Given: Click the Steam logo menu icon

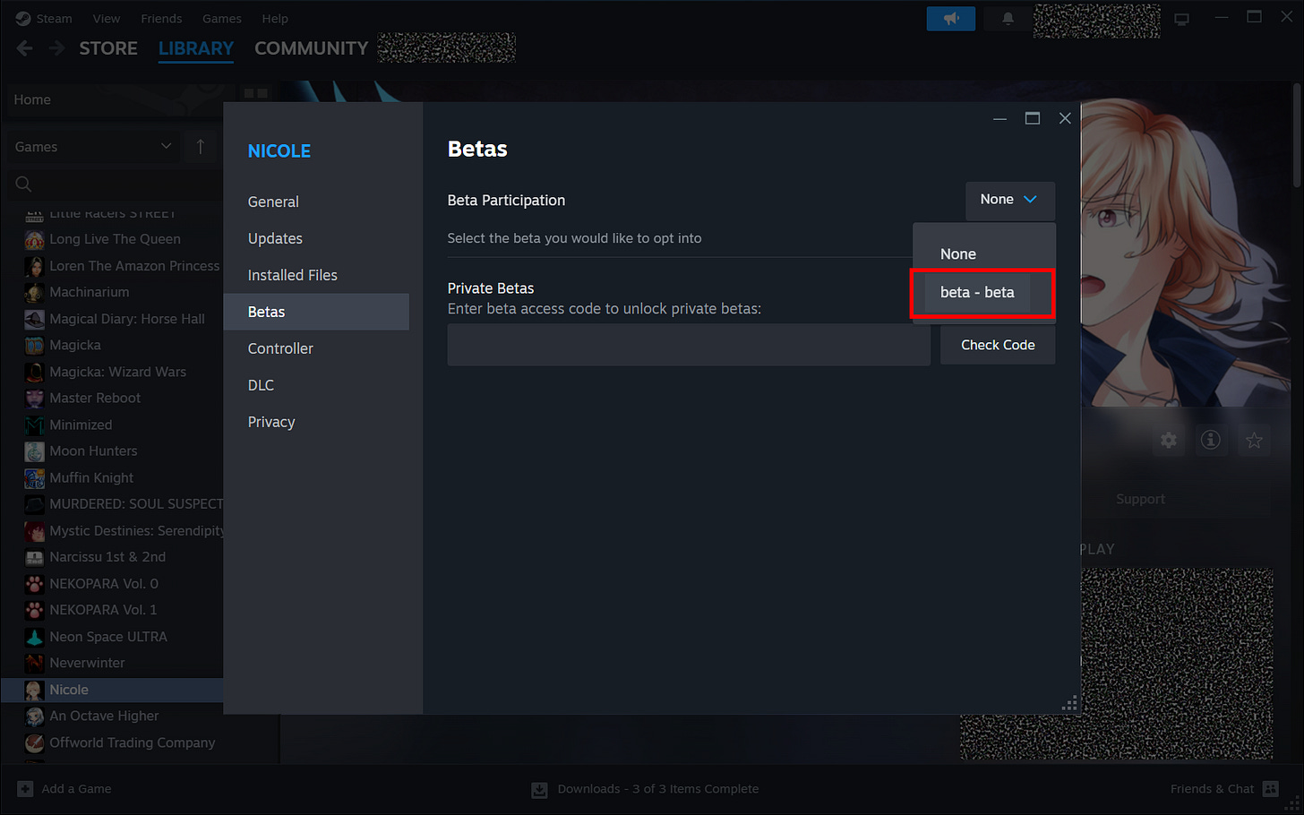Looking at the screenshot, I should (x=23, y=19).
